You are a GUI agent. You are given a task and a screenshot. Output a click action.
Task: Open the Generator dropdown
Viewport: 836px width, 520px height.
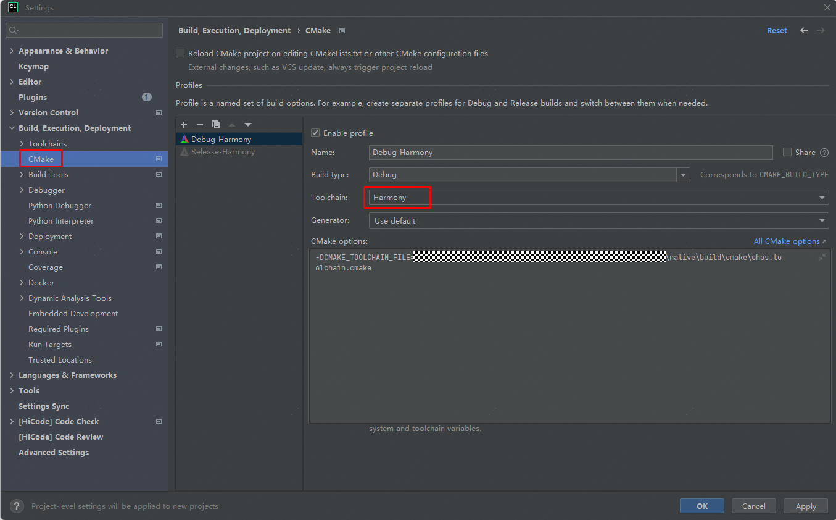pyautogui.click(x=822, y=220)
